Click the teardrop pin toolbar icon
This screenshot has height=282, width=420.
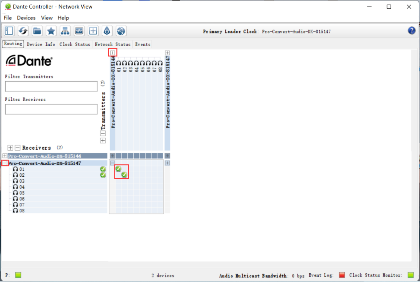click(x=107, y=31)
